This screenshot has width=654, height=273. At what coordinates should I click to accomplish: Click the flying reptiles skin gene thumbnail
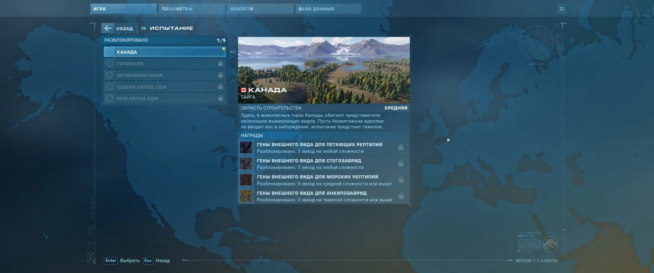[246, 147]
